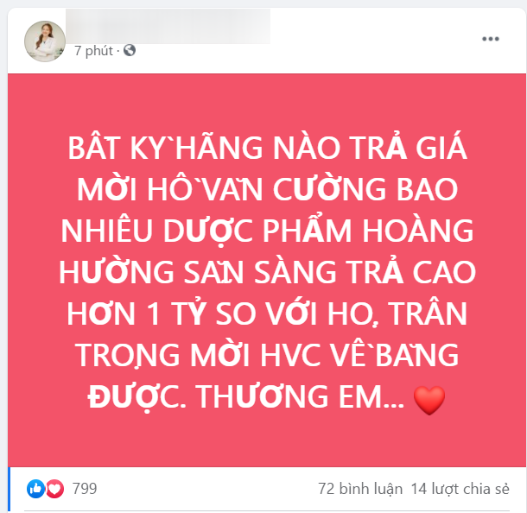Click the "TRỌNG MỜI HVC VỀ BẰNG" text line
Viewport: 527px width, 513px height.
coord(267,355)
